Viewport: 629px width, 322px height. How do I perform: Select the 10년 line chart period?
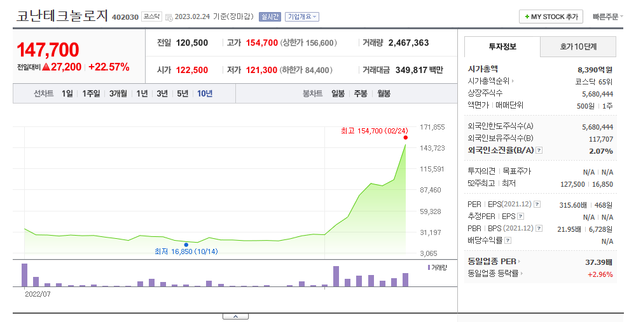point(205,94)
